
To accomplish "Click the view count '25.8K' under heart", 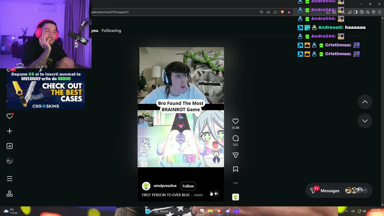I will point(235,128).
